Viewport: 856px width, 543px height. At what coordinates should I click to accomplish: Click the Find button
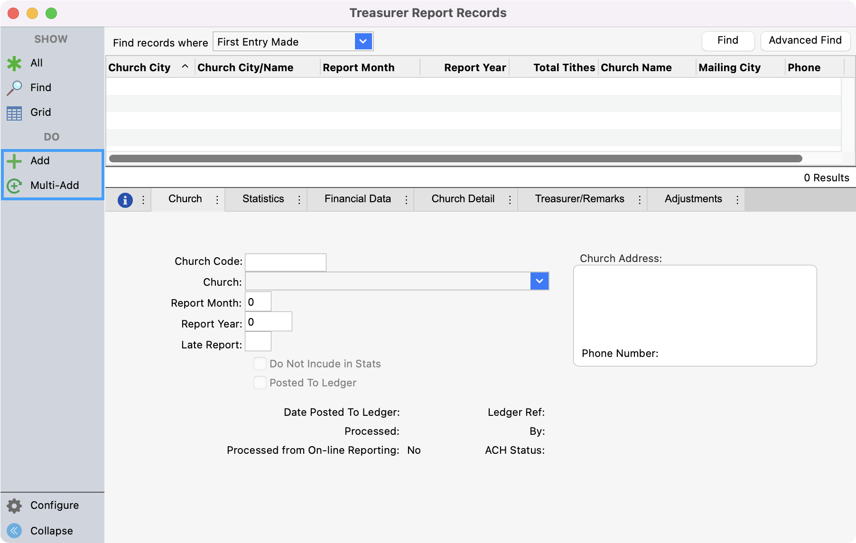tap(728, 40)
